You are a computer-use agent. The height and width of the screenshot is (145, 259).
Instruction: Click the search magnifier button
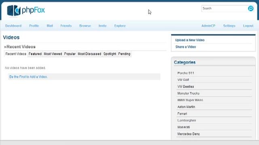click(251, 8)
